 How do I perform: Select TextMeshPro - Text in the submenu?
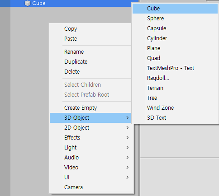click(175, 68)
